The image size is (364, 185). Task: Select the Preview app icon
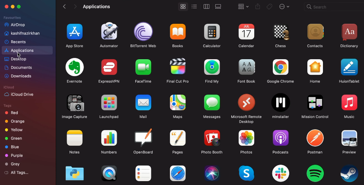[349, 138]
